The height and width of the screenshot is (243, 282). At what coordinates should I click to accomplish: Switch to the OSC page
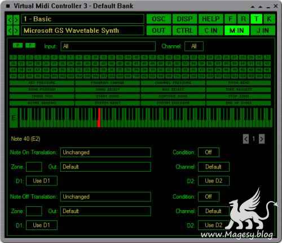point(159,19)
